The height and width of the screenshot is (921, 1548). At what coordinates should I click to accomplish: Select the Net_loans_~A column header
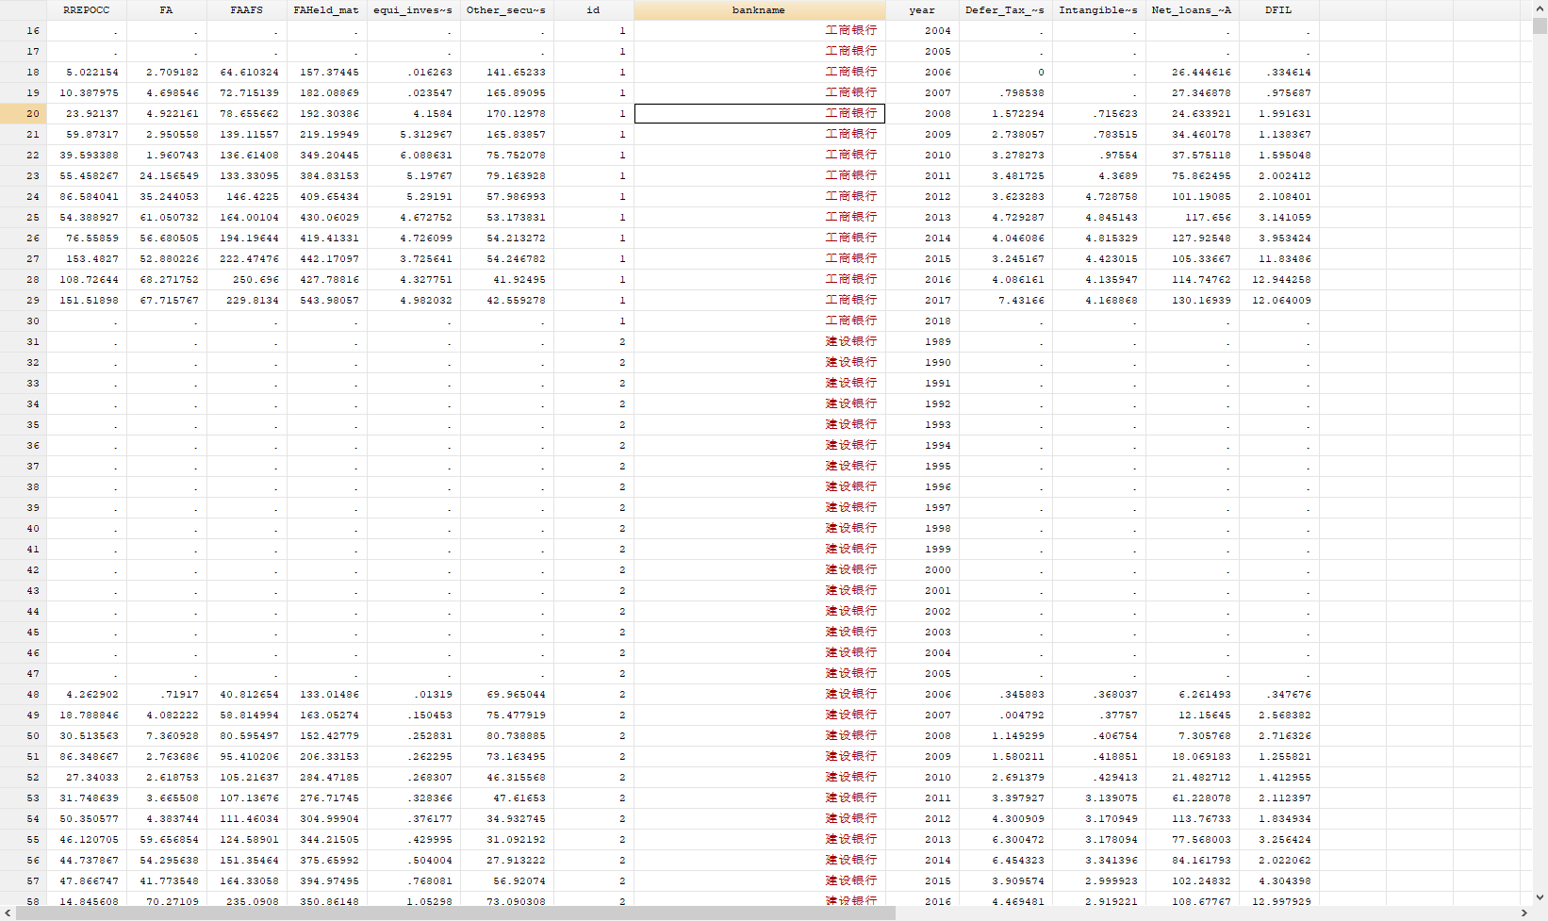(1192, 10)
